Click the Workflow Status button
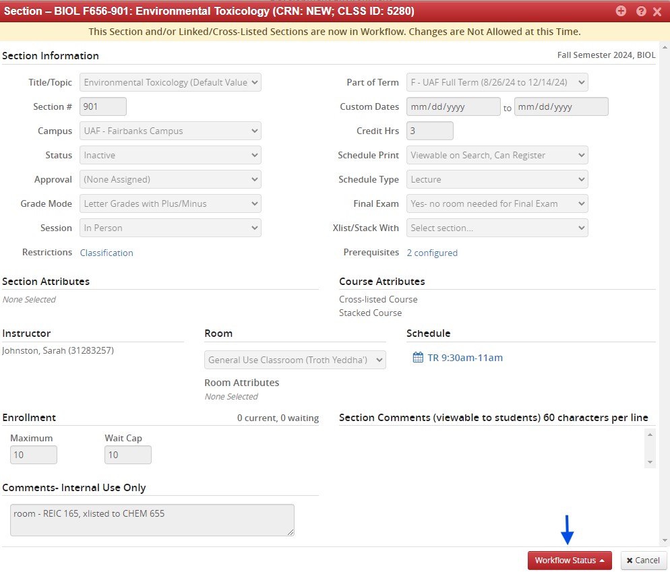 (569, 561)
